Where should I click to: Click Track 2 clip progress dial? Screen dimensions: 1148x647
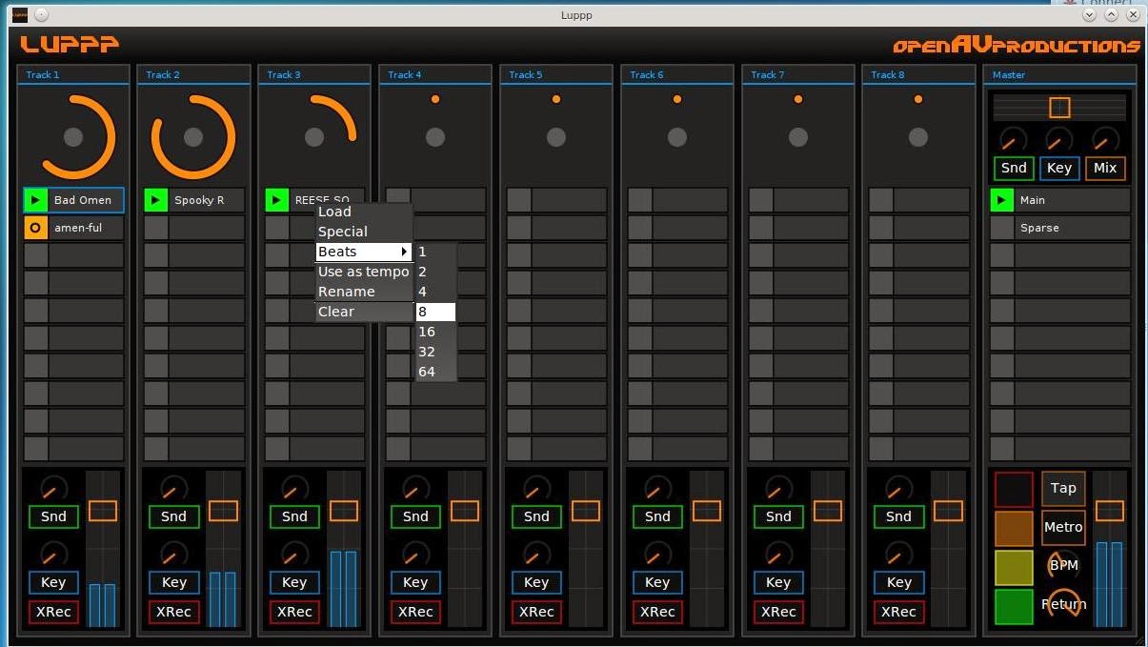pos(193,137)
